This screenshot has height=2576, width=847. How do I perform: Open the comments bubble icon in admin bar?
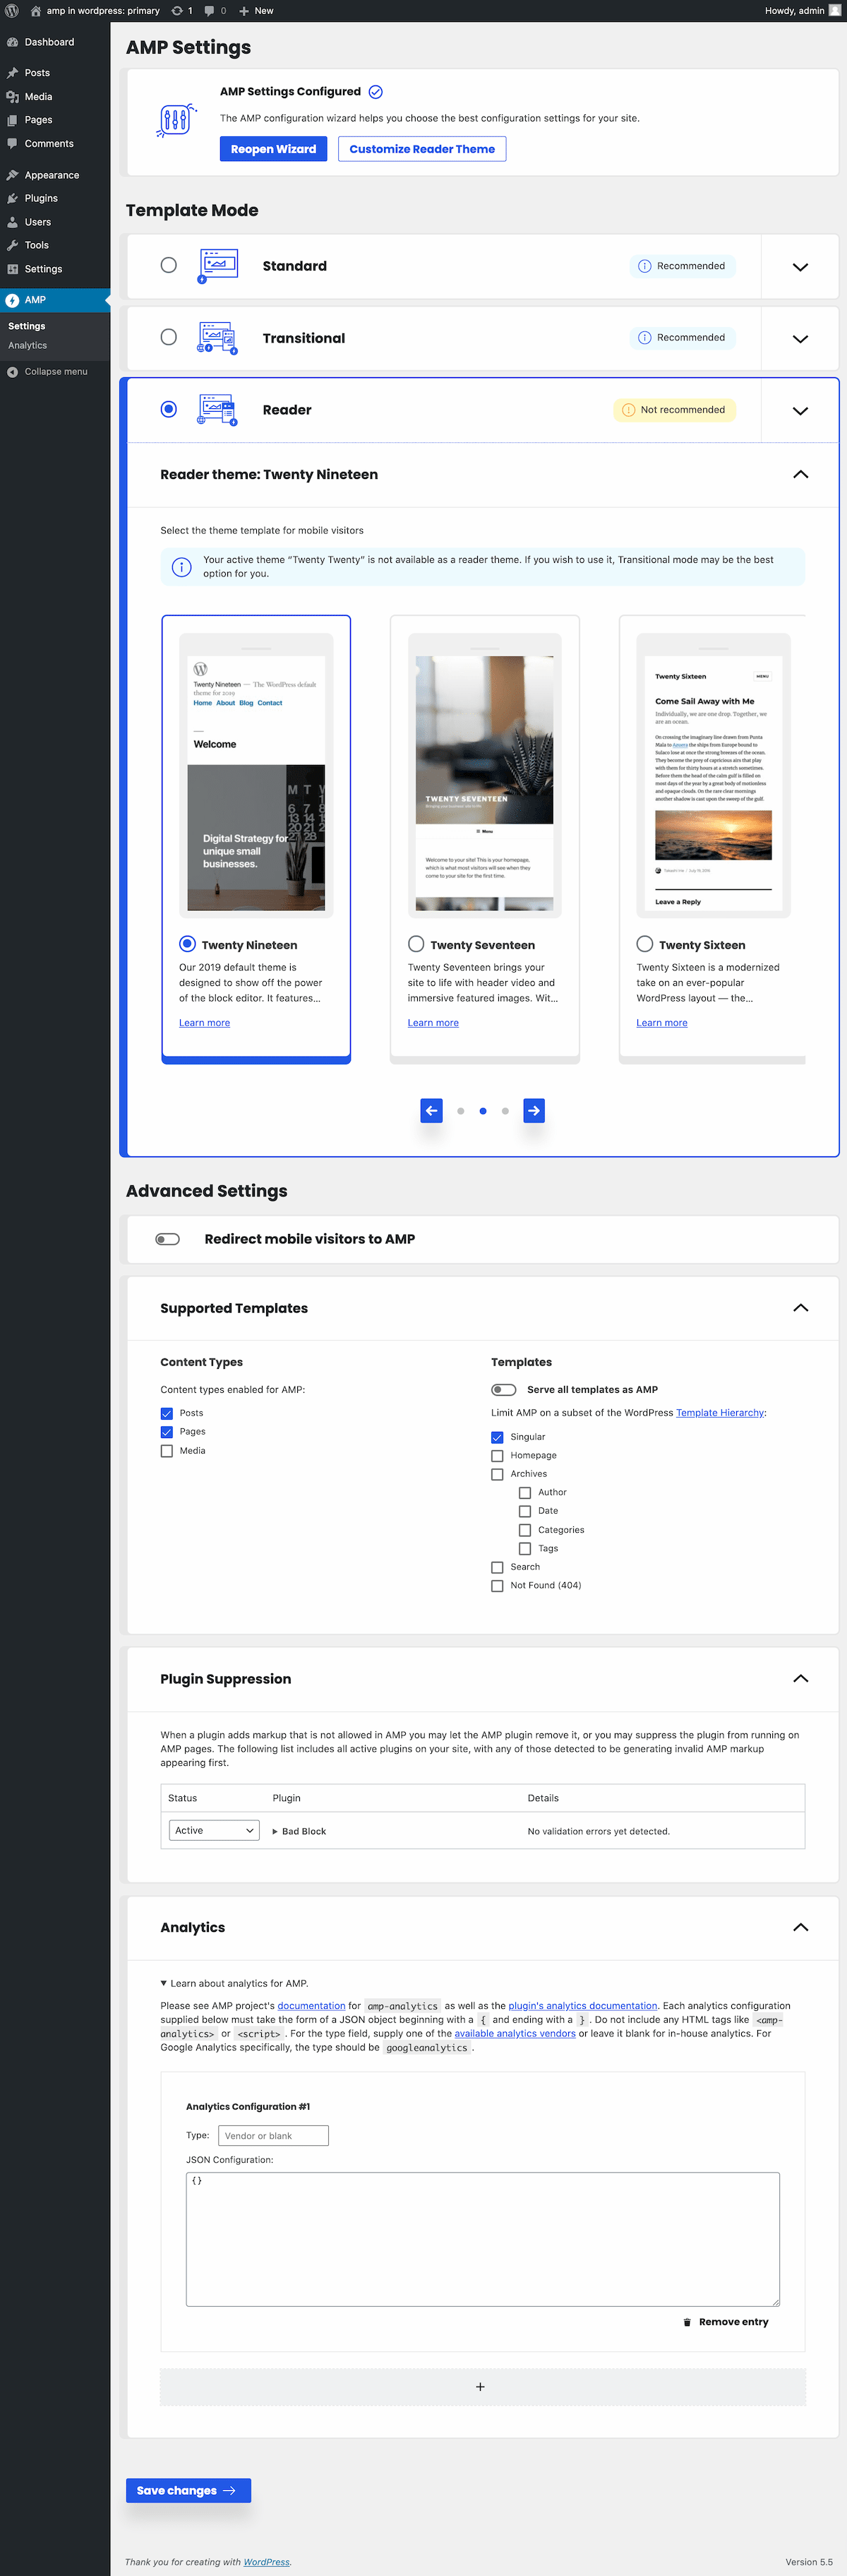[210, 11]
